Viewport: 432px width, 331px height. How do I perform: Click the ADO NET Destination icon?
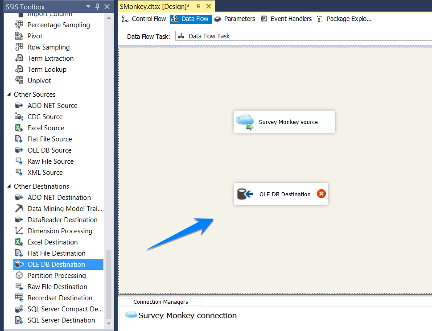point(19,197)
